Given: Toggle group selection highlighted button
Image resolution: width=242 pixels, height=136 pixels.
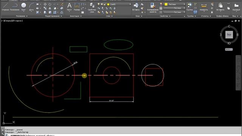Looking at the screenshot, I should [195, 12].
